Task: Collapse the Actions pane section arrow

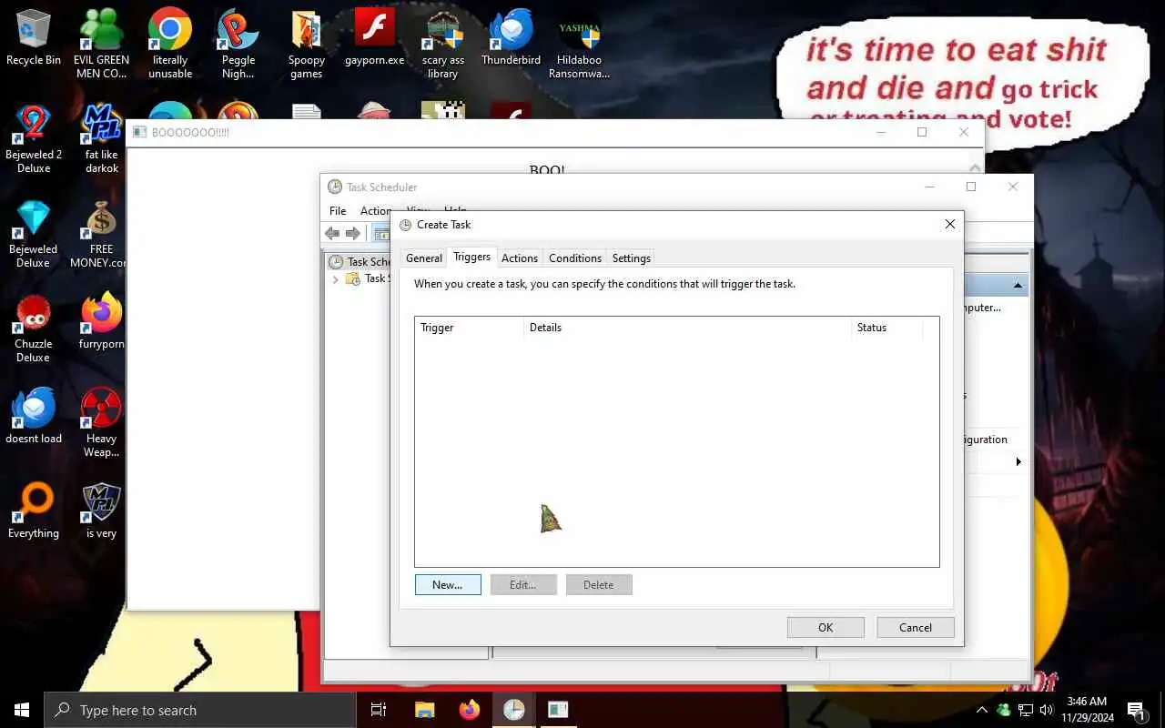Action: 1018,286
